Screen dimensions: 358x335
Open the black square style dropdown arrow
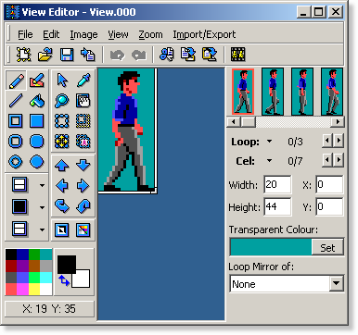(x=42, y=207)
